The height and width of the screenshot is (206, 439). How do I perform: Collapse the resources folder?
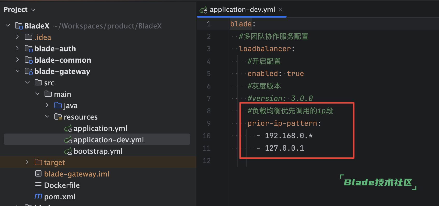47,117
